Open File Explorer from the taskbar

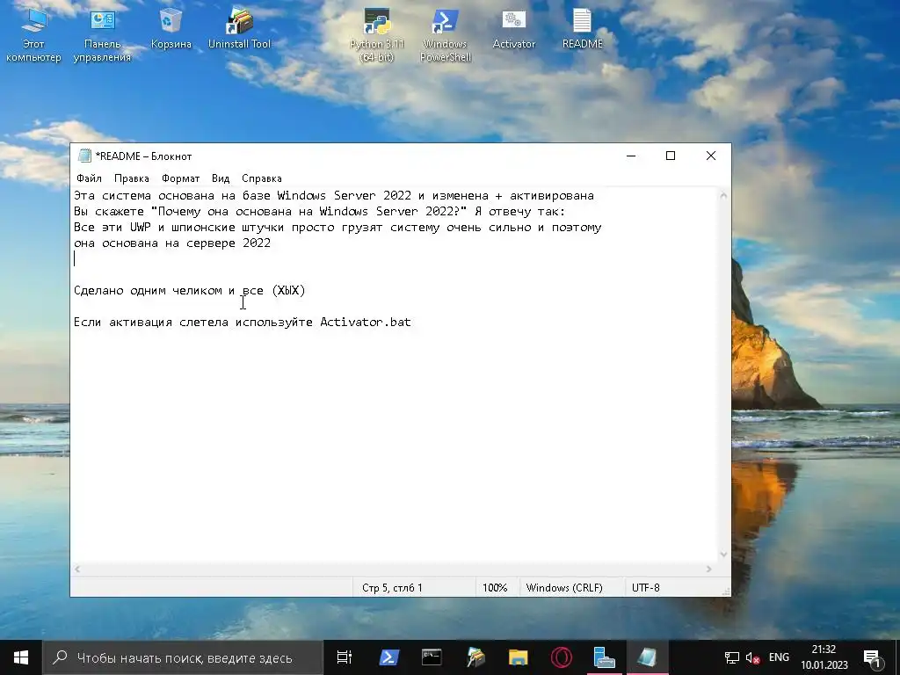[x=519, y=657]
